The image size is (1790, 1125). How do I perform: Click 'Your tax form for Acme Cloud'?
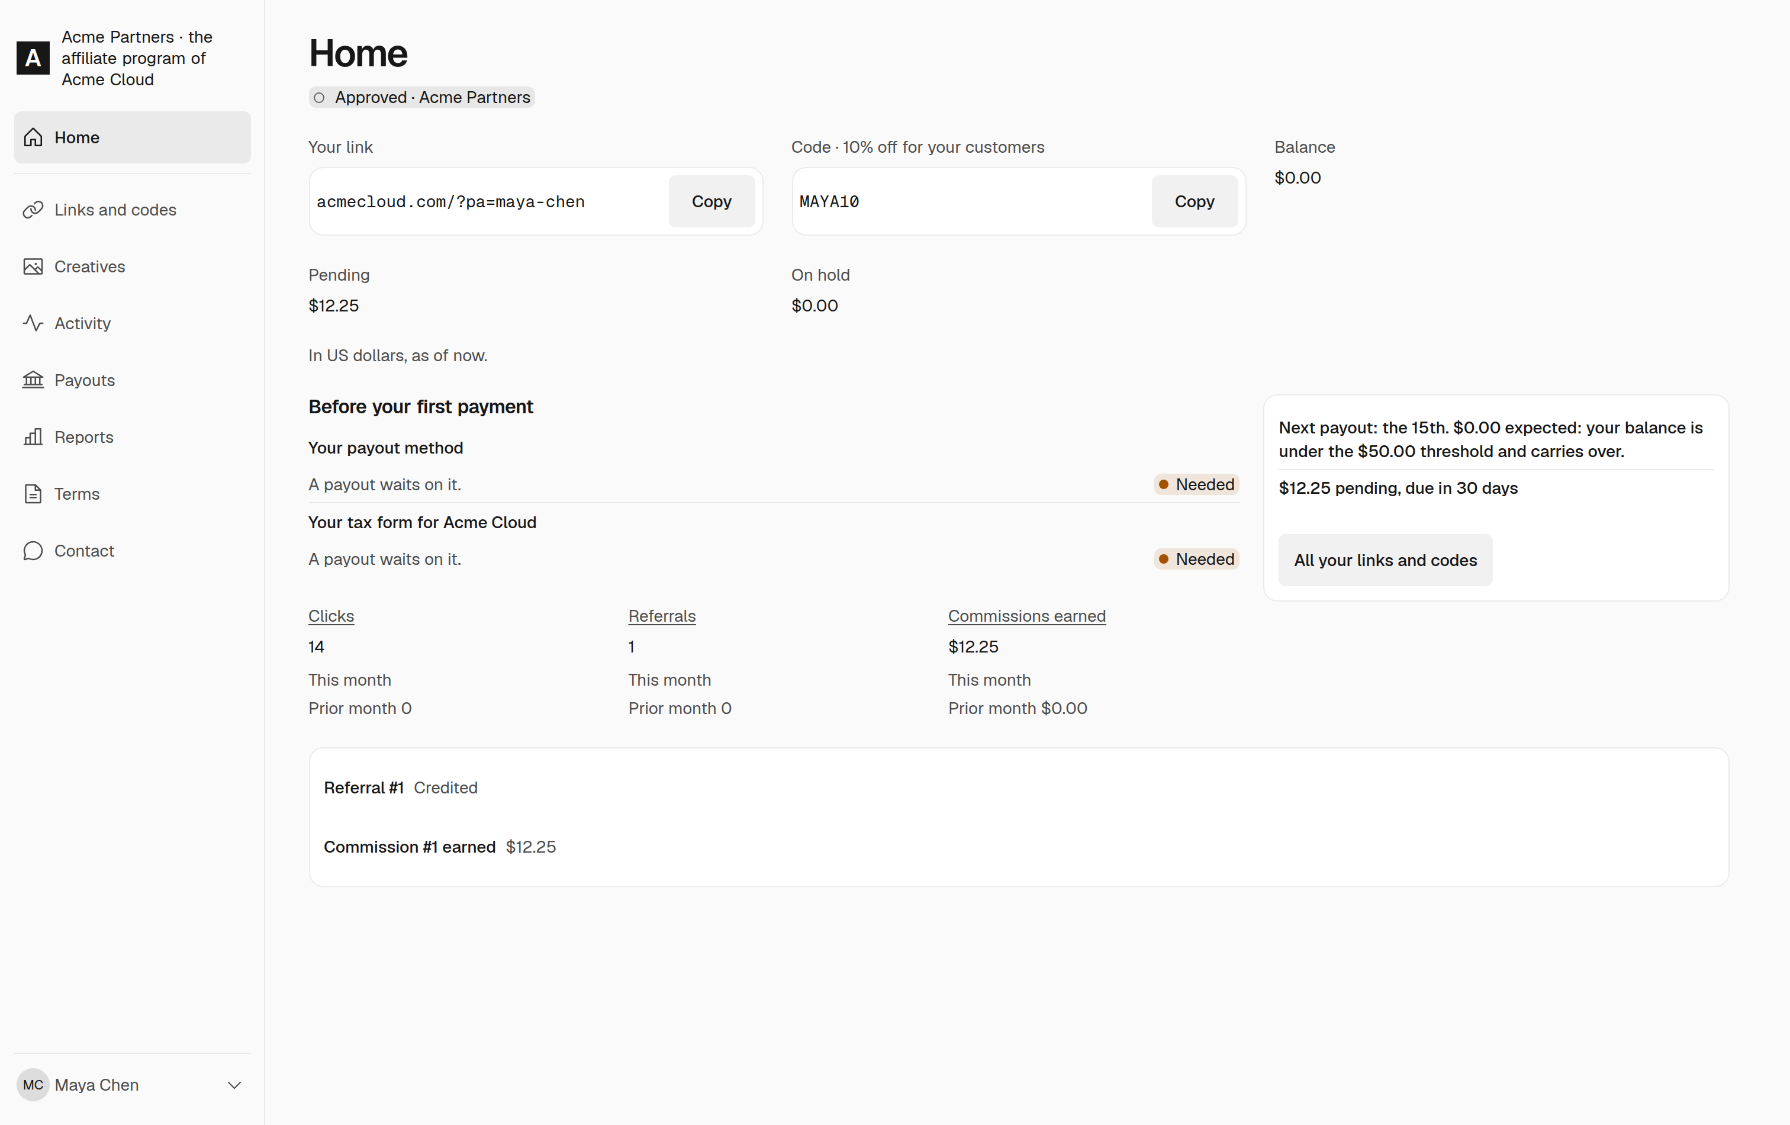pos(422,523)
